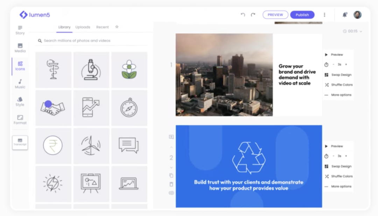Screen dimensions: 378x216
Task: Click the scene 1 timer icon
Action: tap(327, 65)
